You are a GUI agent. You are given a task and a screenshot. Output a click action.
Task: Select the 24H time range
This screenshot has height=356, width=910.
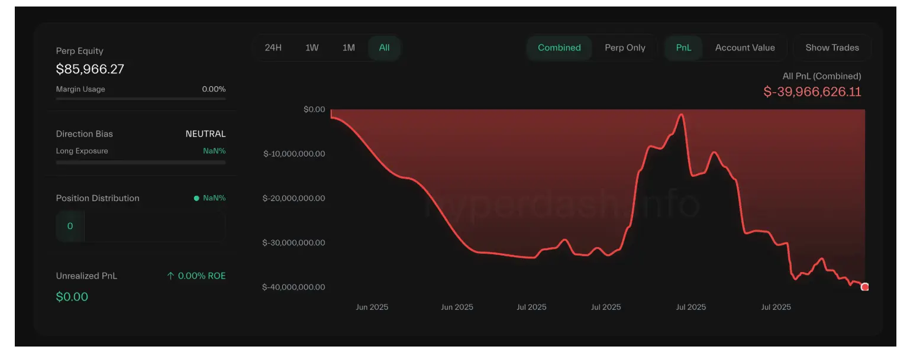[273, 48]
